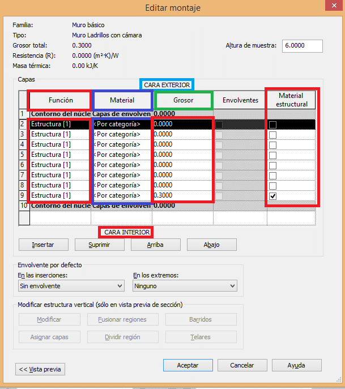345x389 pixels.
Task: Select the Material cell in row 4
Action: tap(122, 145)
